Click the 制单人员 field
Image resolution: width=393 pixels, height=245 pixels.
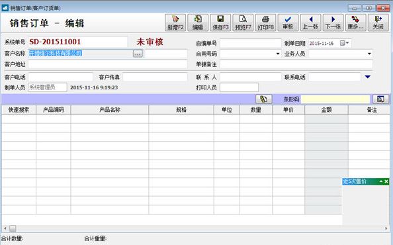coord(48,87)
